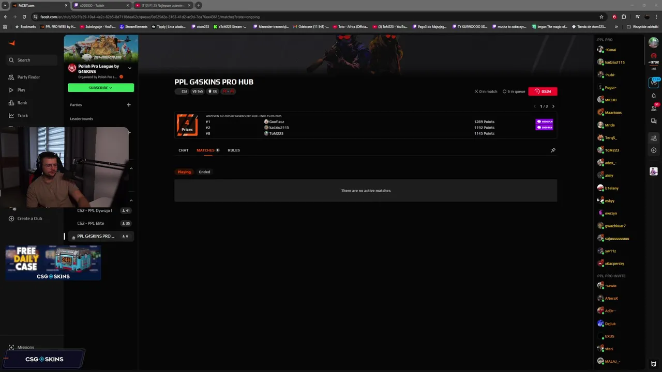Click the plus circle icon in the right rail

pyautogui.click(x=654, y=150)
